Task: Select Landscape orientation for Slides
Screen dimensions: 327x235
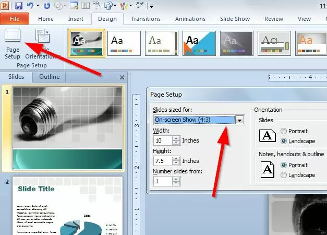Action: (284, 141)
